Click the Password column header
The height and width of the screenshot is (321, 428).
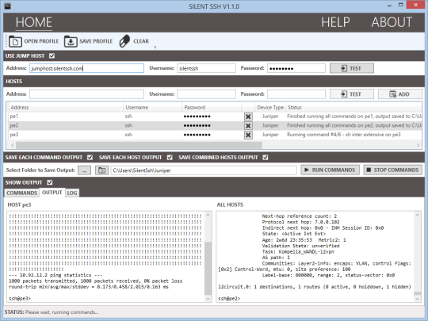click(x=212, y=108)
